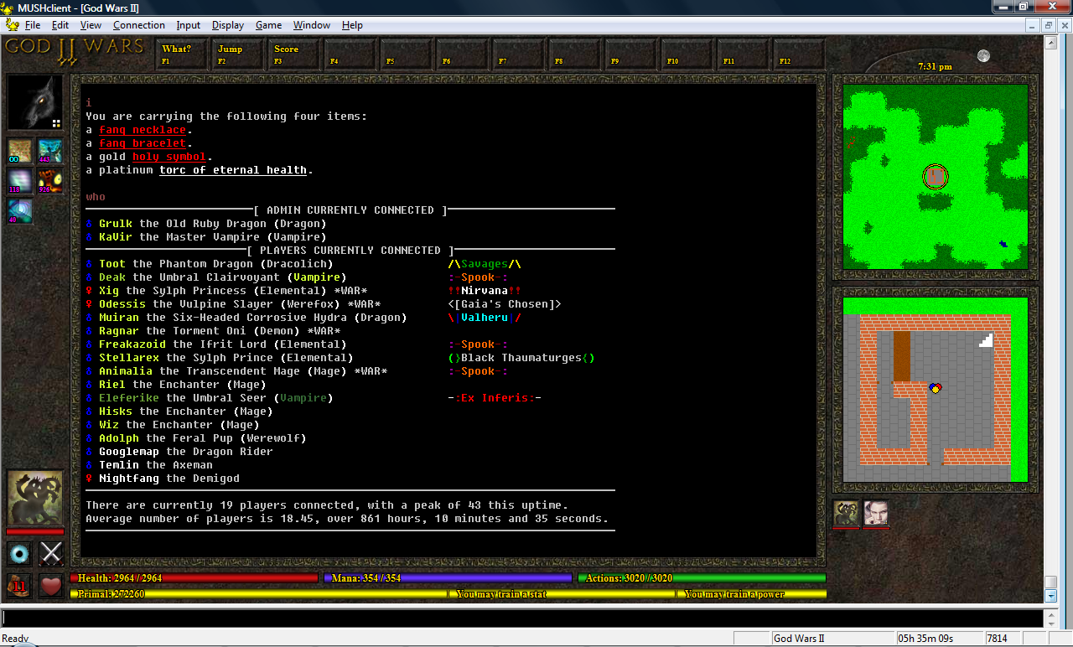
Task: Click the MUSHclient icon in menu bar
Action: [x=13, y=25]
